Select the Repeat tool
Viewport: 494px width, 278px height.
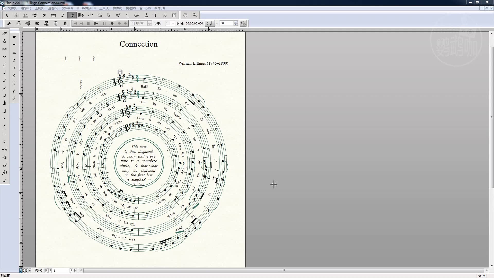pyautogui.click(x=127, y=15)
